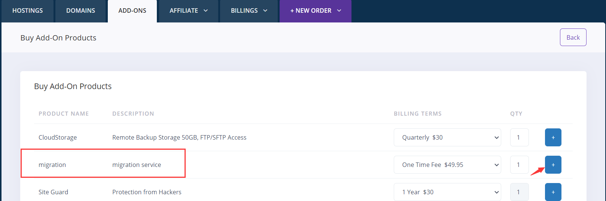
Task: Click the Site Guard quantity field
Action: coord(519,192)
